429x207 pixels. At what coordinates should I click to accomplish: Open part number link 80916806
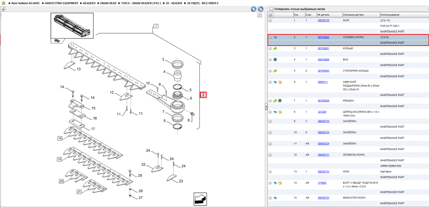[323, 59]
